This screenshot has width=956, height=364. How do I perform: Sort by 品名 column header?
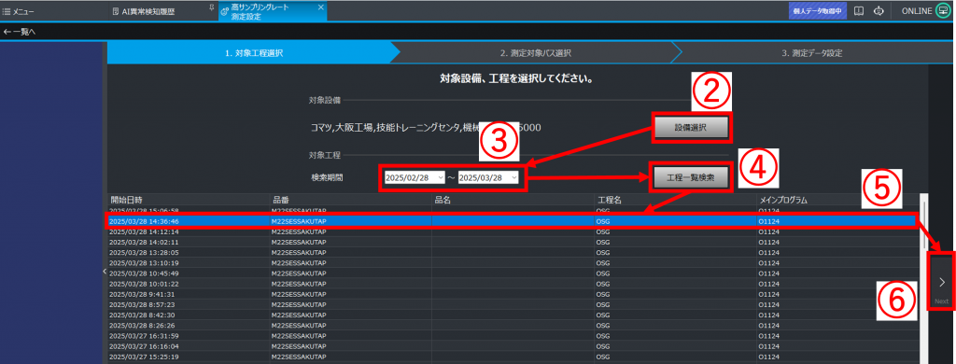pyautogui.click(x=513, y=200)
